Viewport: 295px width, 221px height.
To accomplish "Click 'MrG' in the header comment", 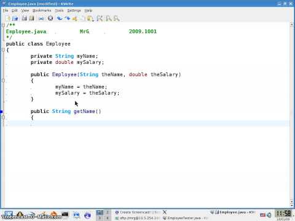I will [x=84, y=31].
